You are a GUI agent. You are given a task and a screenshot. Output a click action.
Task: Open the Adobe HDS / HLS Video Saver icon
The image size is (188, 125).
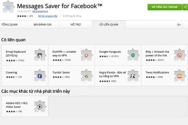click(40, 106)
